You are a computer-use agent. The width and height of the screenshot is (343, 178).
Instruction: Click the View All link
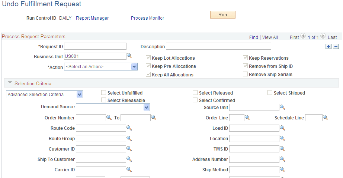pos(270,37)
